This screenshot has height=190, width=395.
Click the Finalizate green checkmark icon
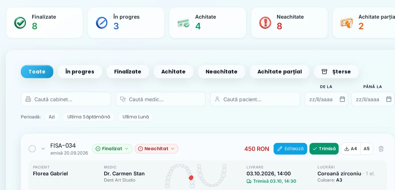click(x=20, y=23)
